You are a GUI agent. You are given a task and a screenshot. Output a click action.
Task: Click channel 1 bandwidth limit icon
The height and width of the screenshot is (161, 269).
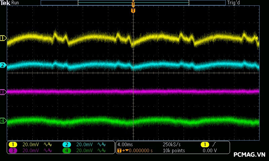coord(48,145)
